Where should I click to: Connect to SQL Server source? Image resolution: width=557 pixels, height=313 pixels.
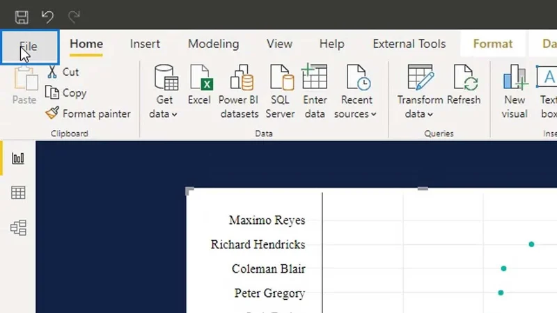[x=281, y=92]
